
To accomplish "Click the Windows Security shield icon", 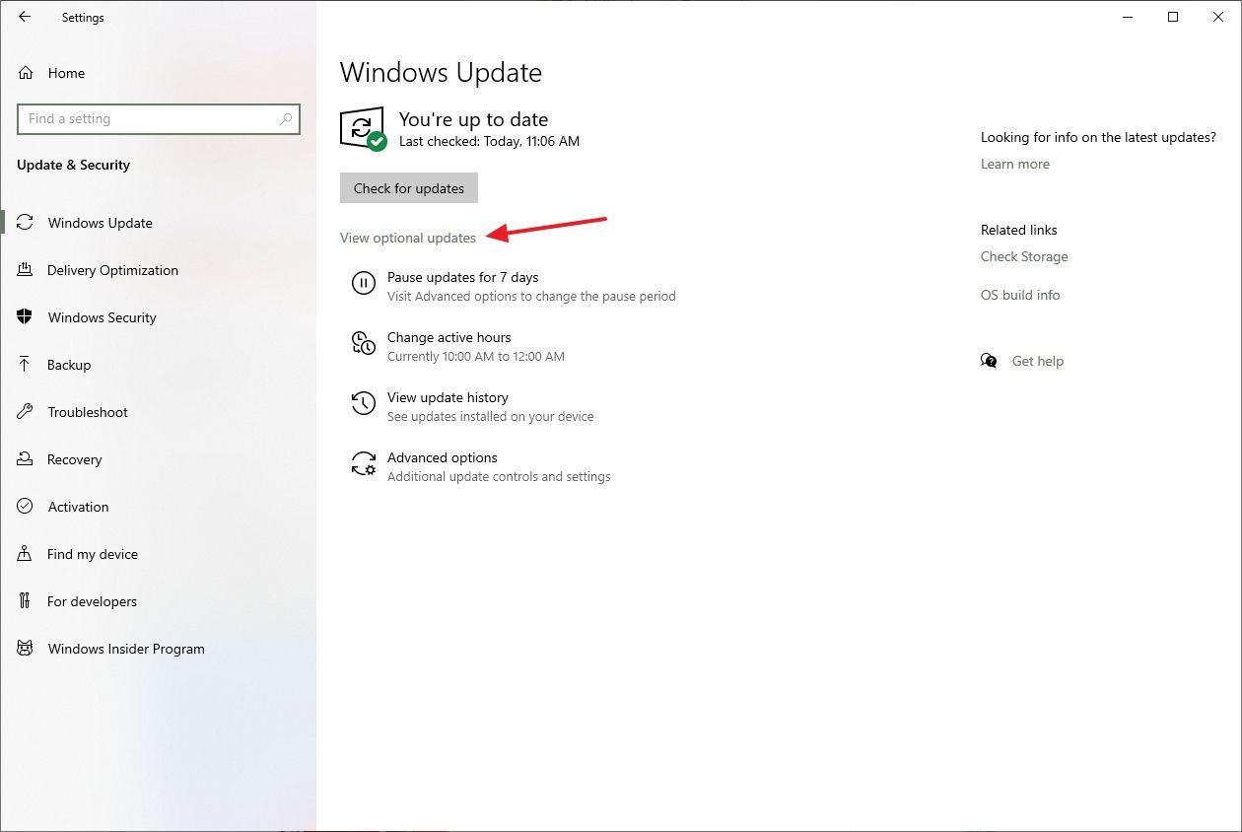I will click(26, 317).
